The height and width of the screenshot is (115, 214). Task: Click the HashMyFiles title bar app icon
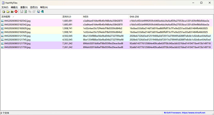(3, 3)
